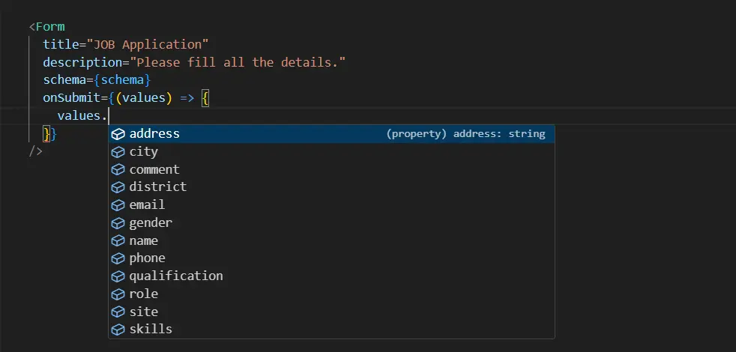Click the self-closing /> tag
The image size is (736, 352).
click(x=36, y=151)
